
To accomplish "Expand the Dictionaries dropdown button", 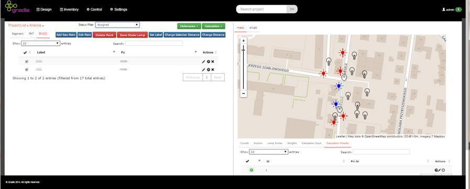I will pos(189,26).
